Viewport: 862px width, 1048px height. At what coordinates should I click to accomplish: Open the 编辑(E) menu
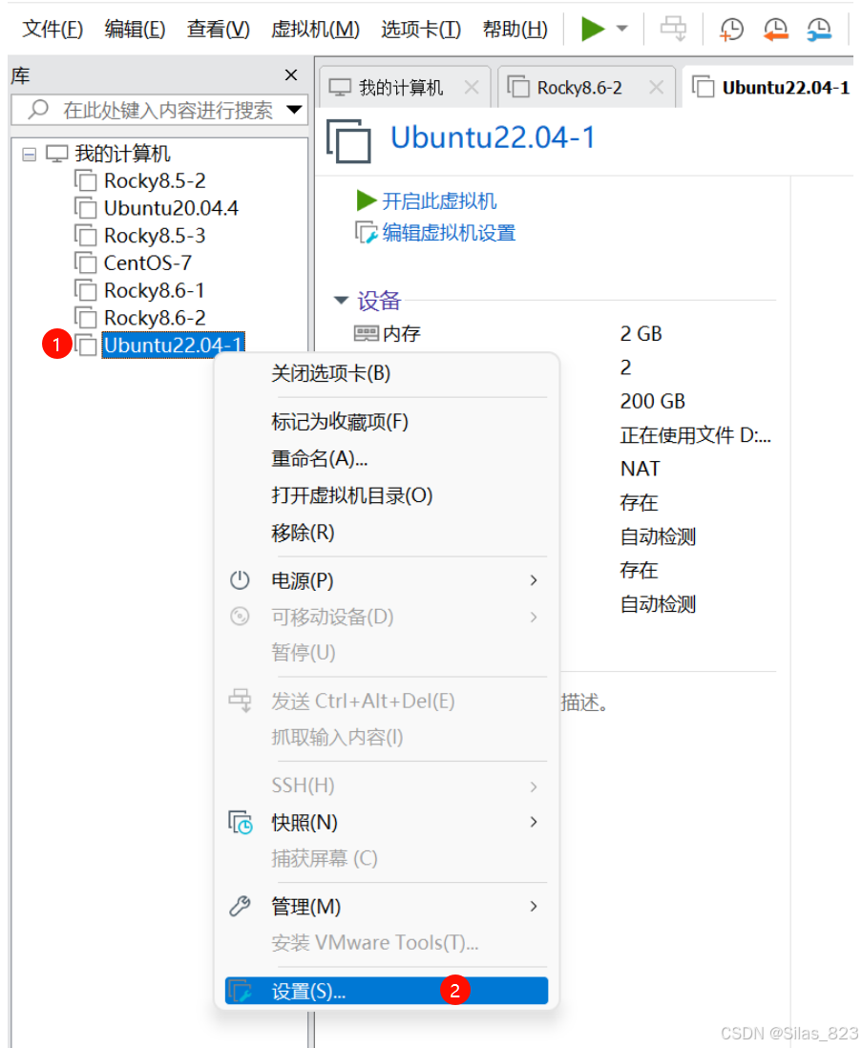point(135,30)
